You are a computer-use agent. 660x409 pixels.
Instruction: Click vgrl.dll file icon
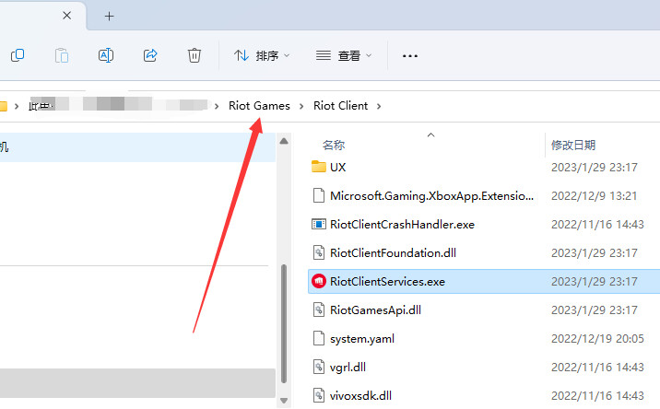[x=319, y=367]
